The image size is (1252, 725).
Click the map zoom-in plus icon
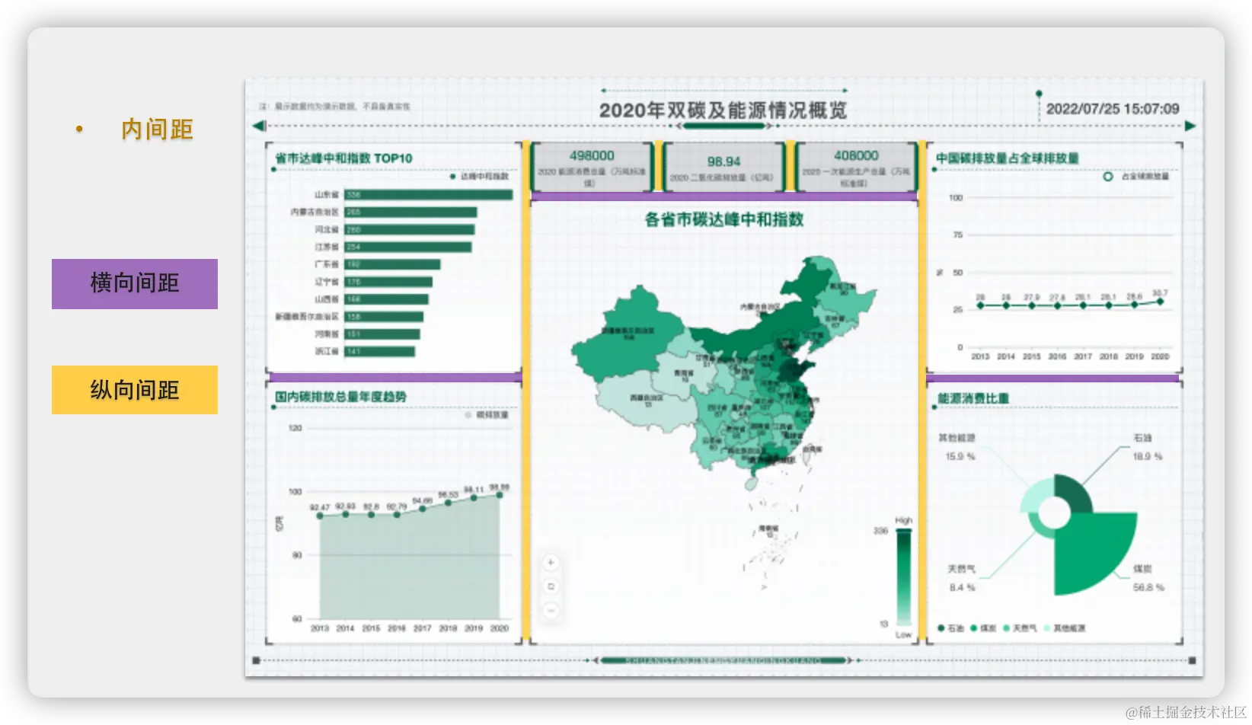pos(551,563)
